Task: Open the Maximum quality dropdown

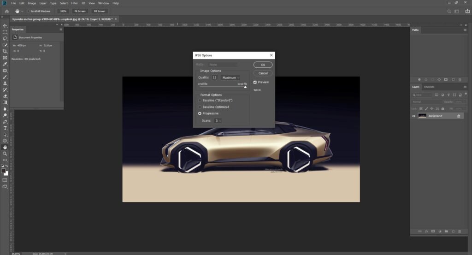Action: 230,77
